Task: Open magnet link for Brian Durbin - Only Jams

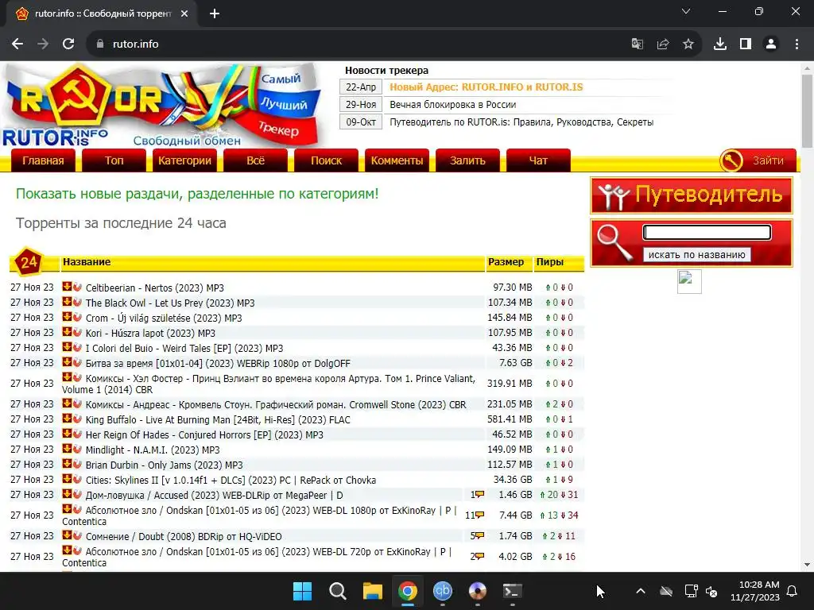Action: (77, 463)
